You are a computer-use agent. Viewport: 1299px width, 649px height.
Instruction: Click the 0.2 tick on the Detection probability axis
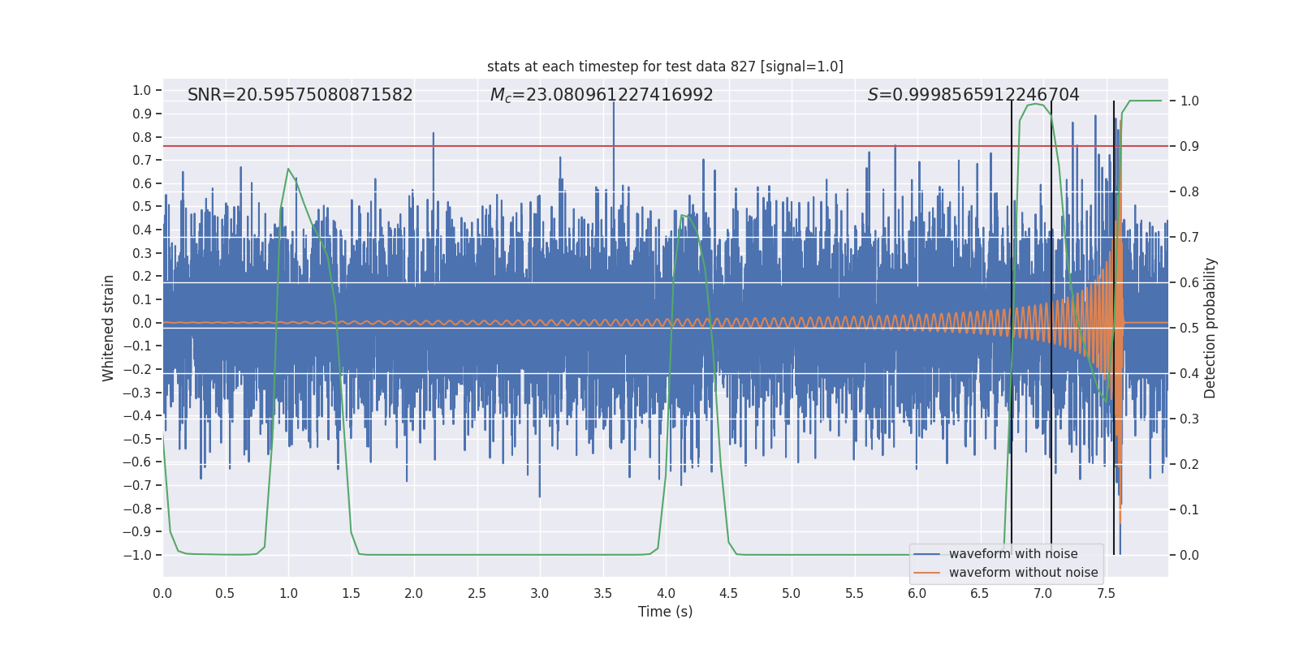click(1189, 464)
